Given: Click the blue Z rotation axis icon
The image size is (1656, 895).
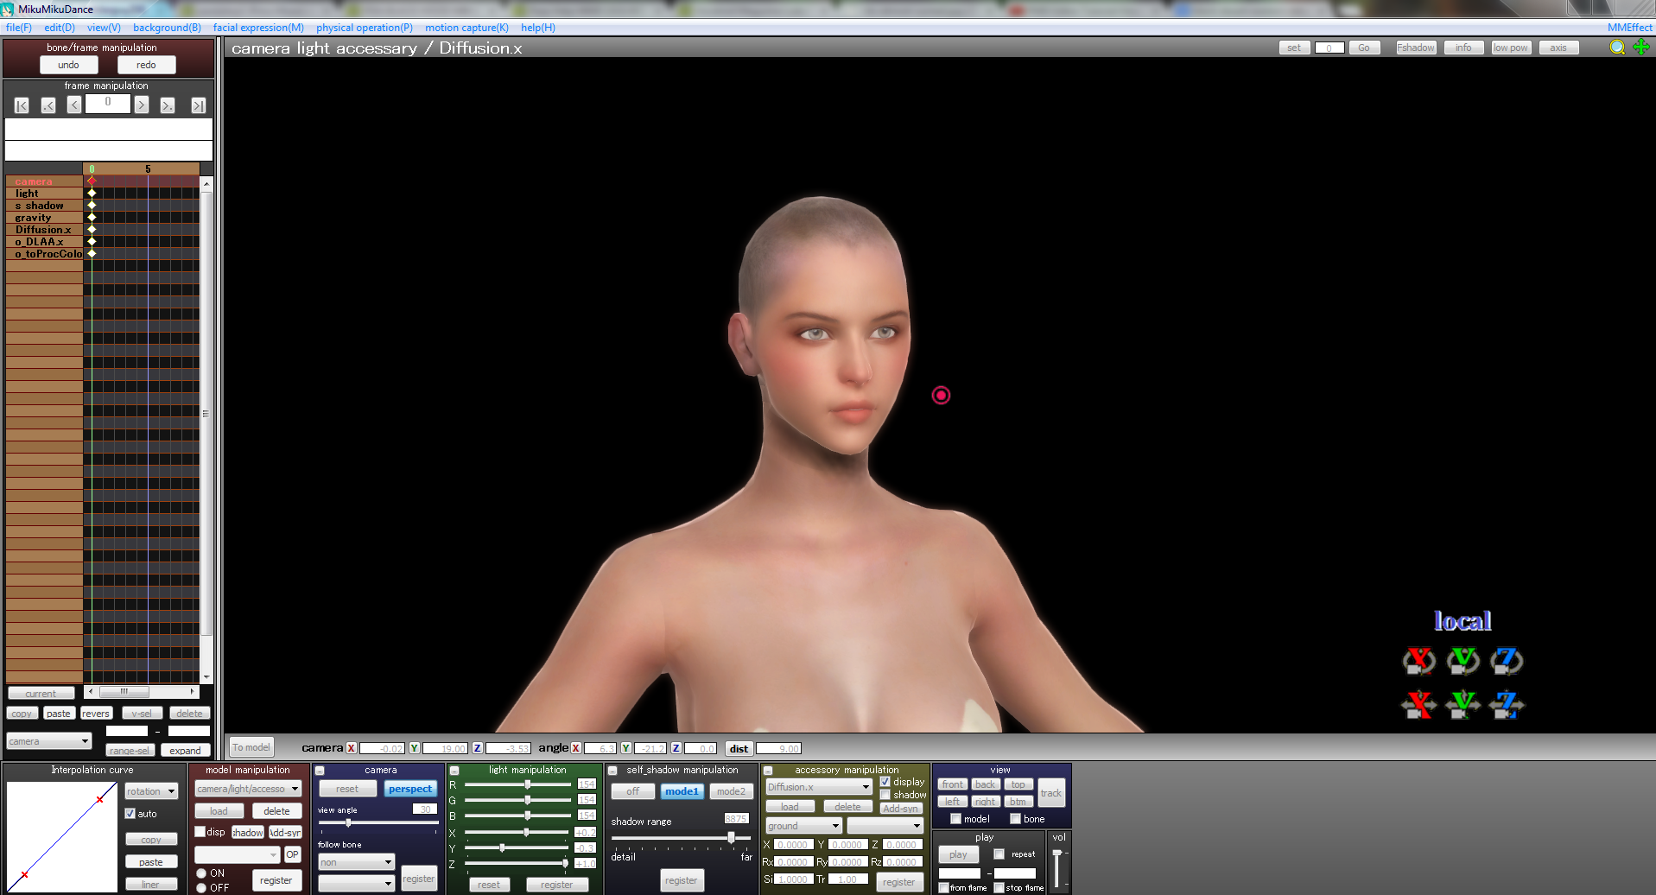Looking at the screenshot, I should 1507,661.
